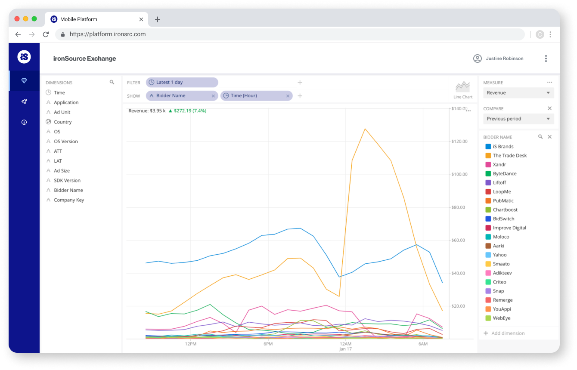This screenshot has width=577, height=370.
Task: Select the OS dimension
Action: coord(57,132)
